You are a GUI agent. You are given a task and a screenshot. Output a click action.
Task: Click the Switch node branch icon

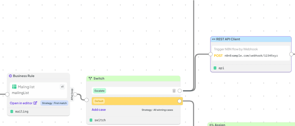90,78
